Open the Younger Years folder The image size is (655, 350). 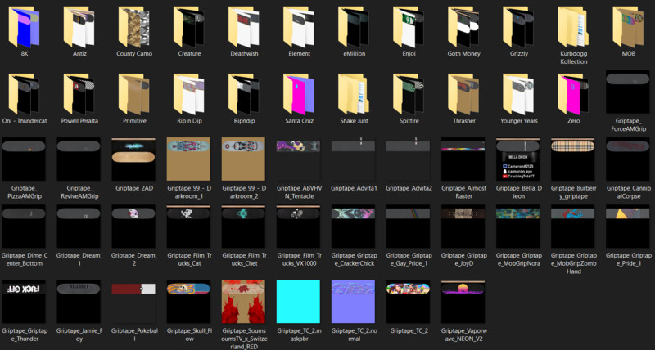[519, 94]
